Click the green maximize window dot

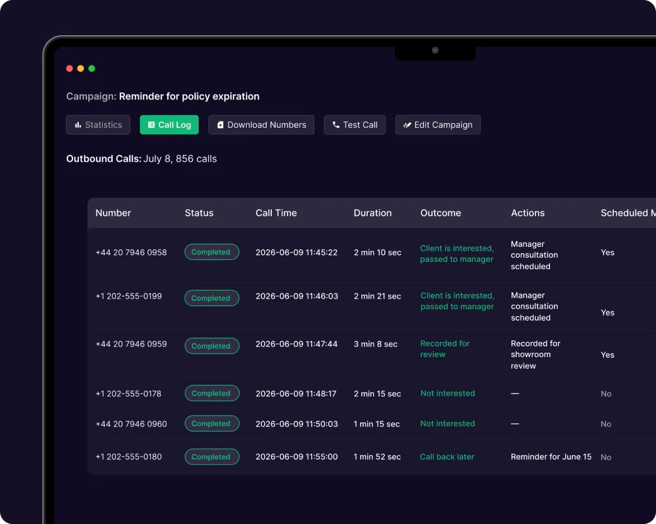[x=91, y=69]
